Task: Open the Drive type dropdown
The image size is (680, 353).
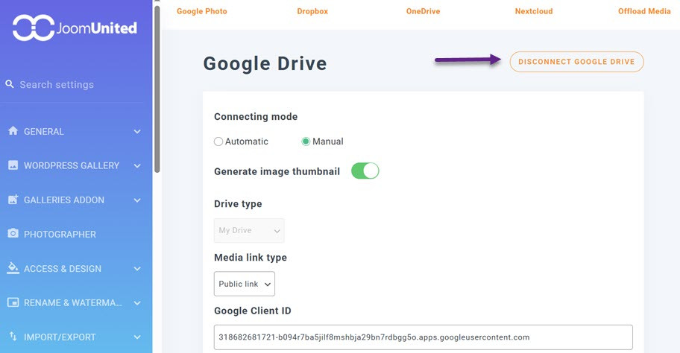Action: (249, 231)
